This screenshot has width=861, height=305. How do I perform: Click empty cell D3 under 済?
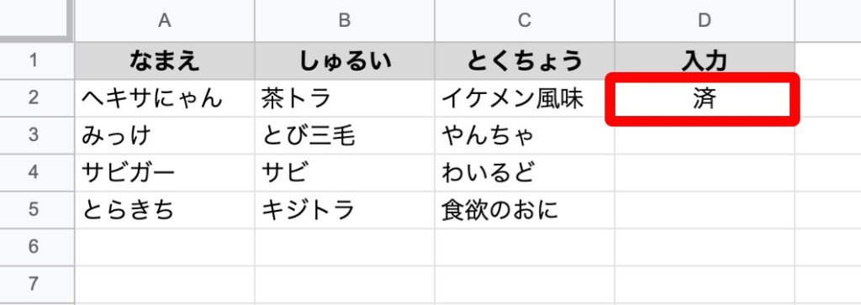click(x=705, y=137)
